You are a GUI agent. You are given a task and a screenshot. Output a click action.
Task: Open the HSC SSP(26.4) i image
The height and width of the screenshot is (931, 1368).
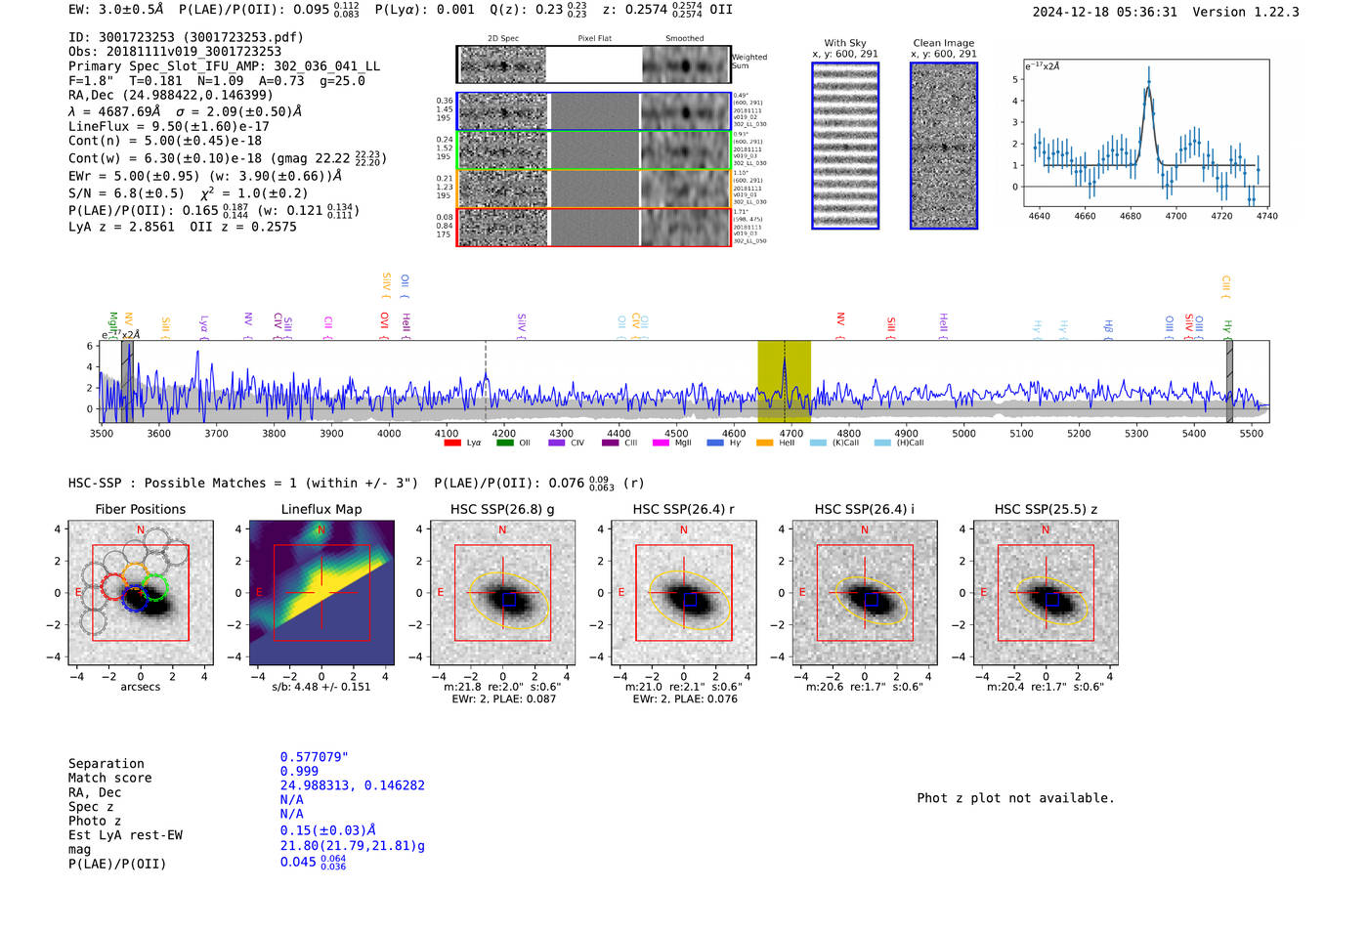pos(865,593)
